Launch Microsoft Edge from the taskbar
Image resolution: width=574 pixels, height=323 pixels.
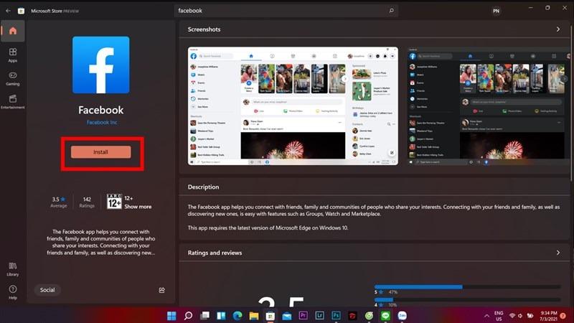point(237,316)
